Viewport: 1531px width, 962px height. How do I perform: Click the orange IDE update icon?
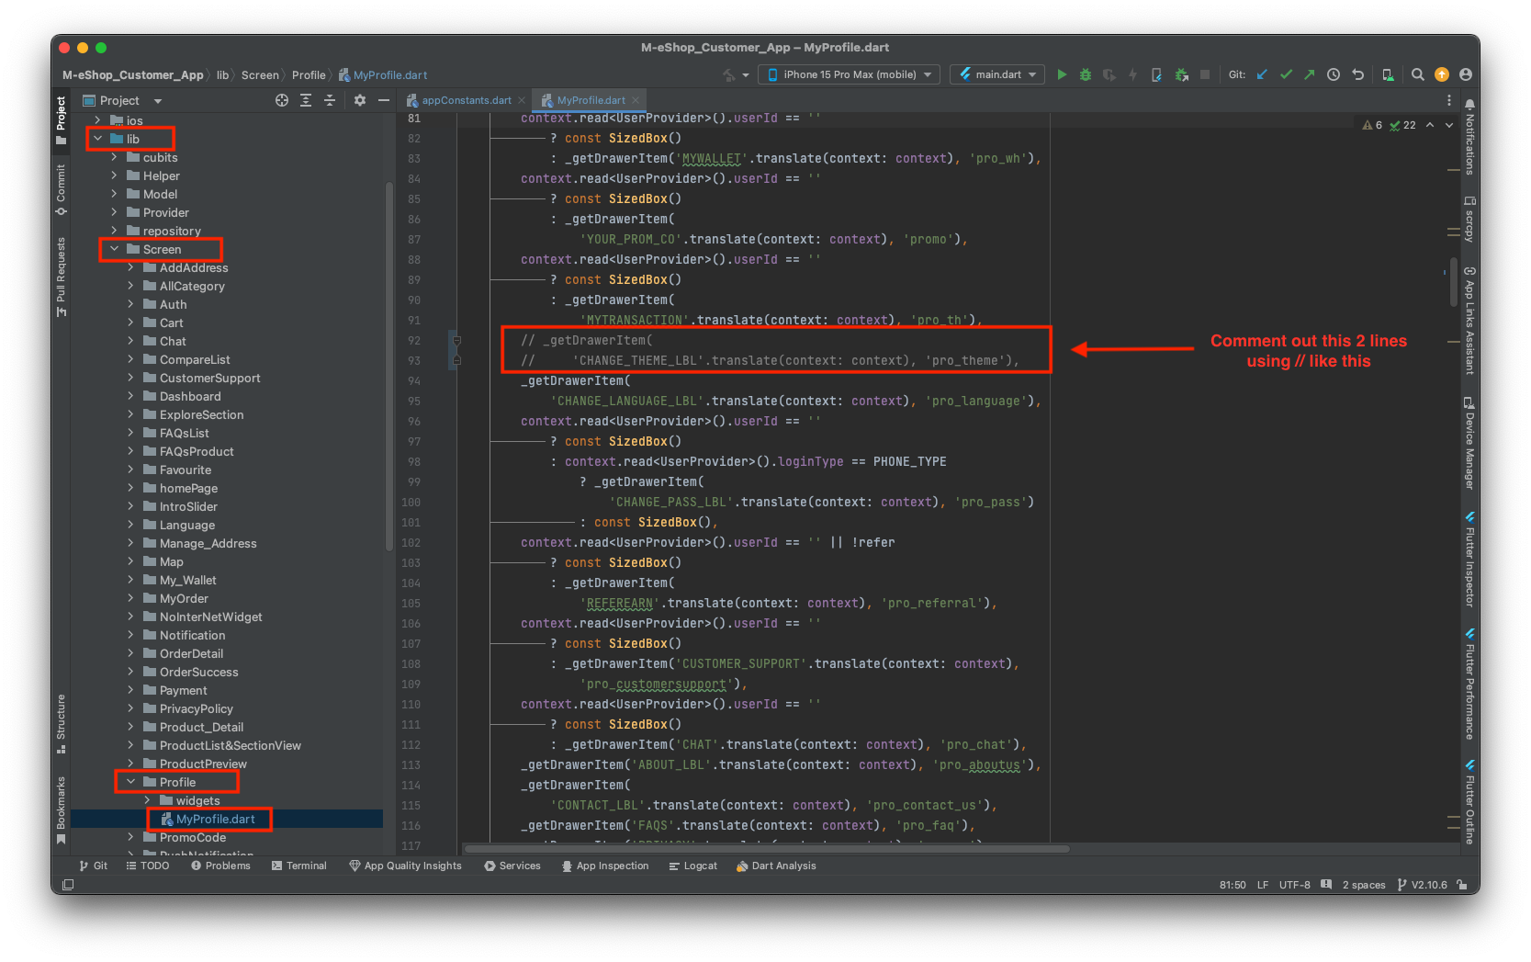click(1442, 74)
